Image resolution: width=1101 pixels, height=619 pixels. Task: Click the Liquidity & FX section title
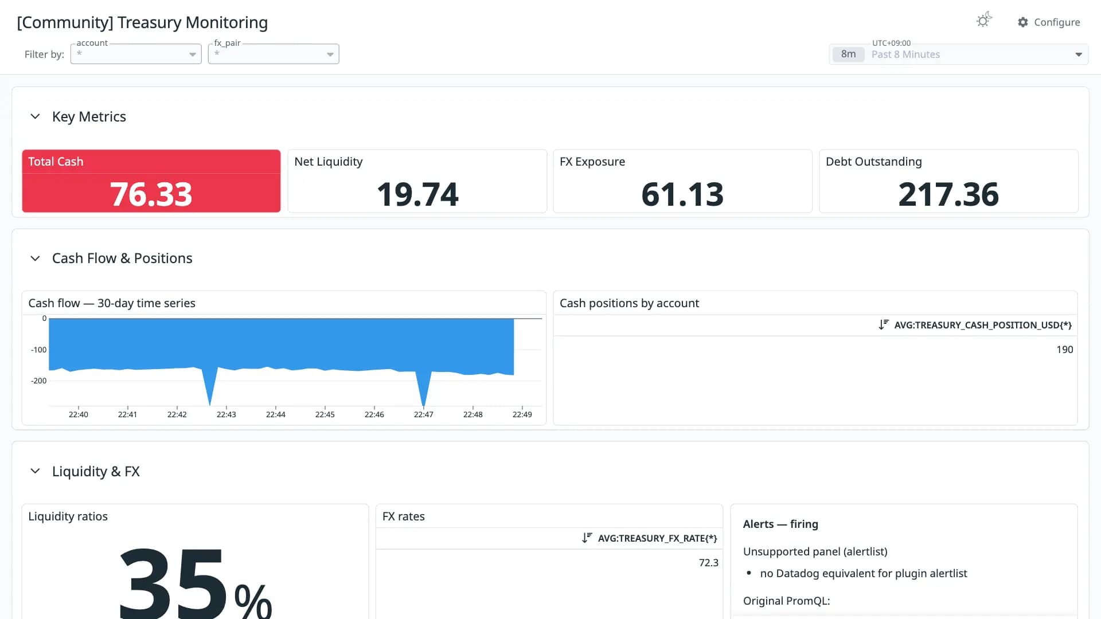pyautogui.click(x=96, y=471)
